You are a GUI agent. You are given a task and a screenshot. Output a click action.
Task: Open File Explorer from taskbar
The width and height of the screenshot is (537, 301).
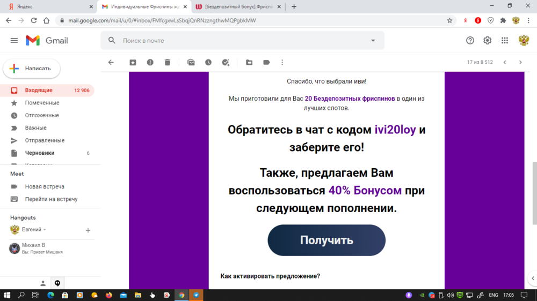pyautogui.click(x=138, y=295)
